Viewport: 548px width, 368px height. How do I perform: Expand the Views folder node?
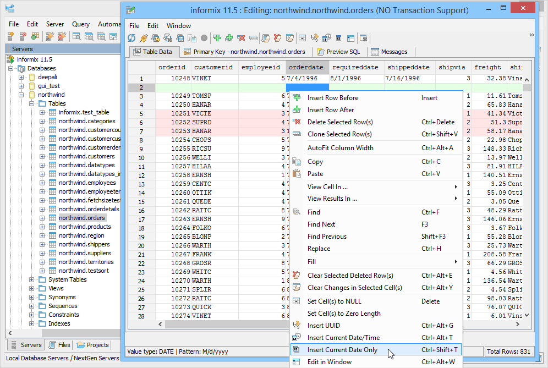[32, 288]
